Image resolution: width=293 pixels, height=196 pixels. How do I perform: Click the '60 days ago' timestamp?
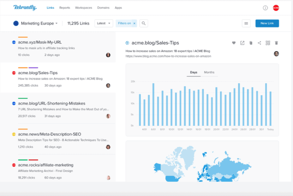53,177
